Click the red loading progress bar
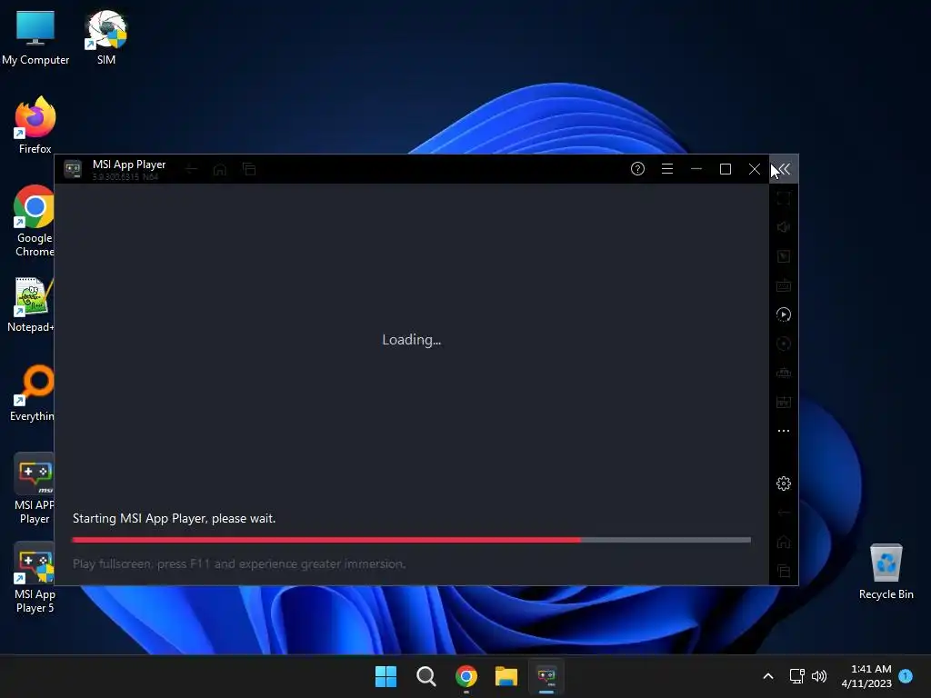This screenshot has height=698, width=931. (412, 540)
